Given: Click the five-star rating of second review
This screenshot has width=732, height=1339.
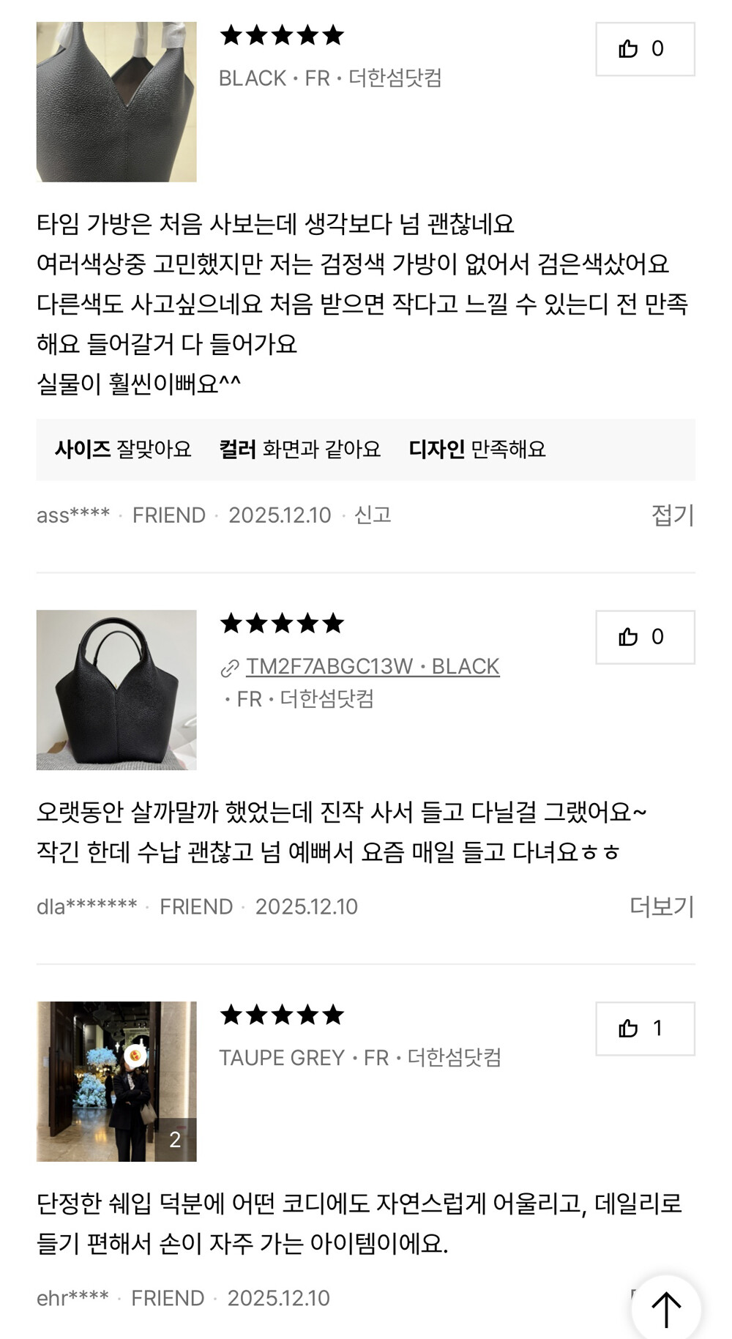Looking at the screenshot, I should [282, 624].
